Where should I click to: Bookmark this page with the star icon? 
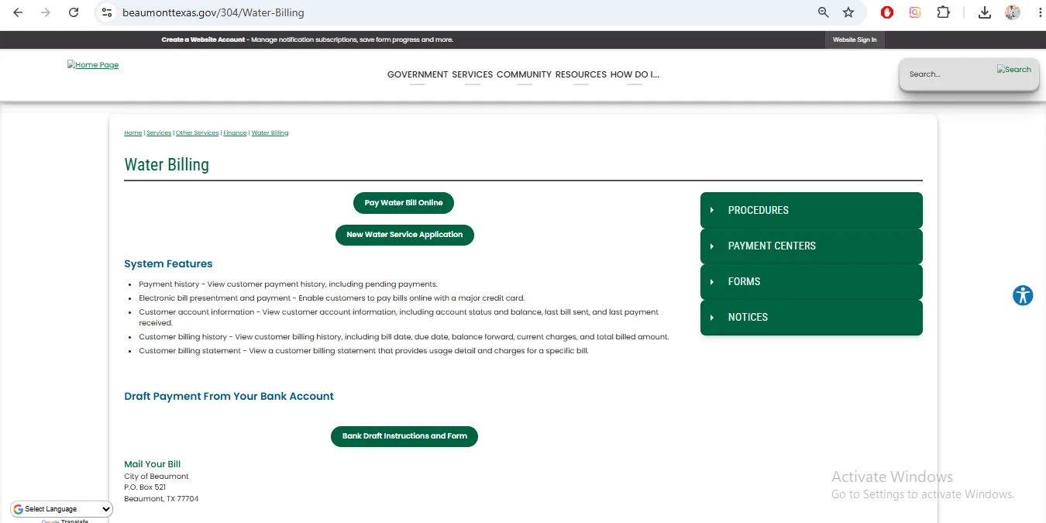[848, 12]
